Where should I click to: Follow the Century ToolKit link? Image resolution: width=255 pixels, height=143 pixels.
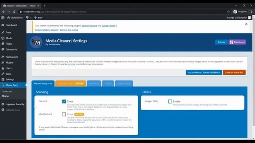89,25
